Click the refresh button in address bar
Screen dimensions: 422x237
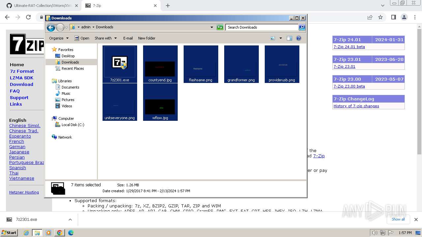220,27
